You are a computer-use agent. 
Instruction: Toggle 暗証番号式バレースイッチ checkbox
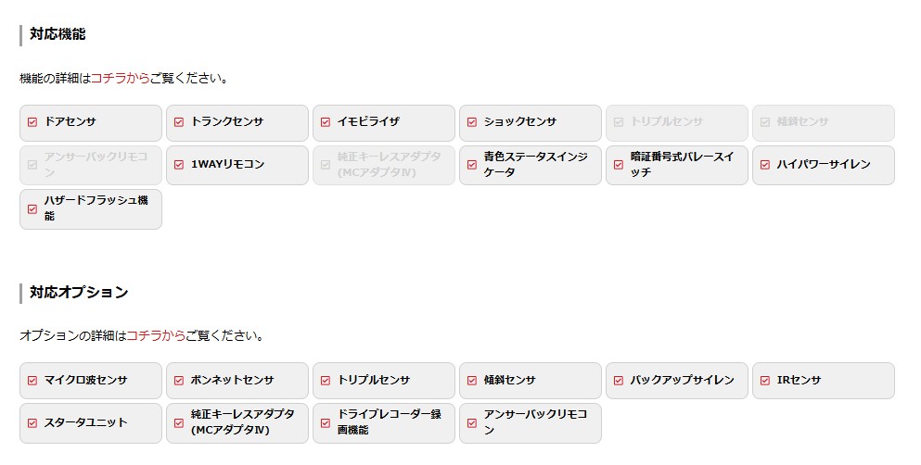(x=619, y=165)
